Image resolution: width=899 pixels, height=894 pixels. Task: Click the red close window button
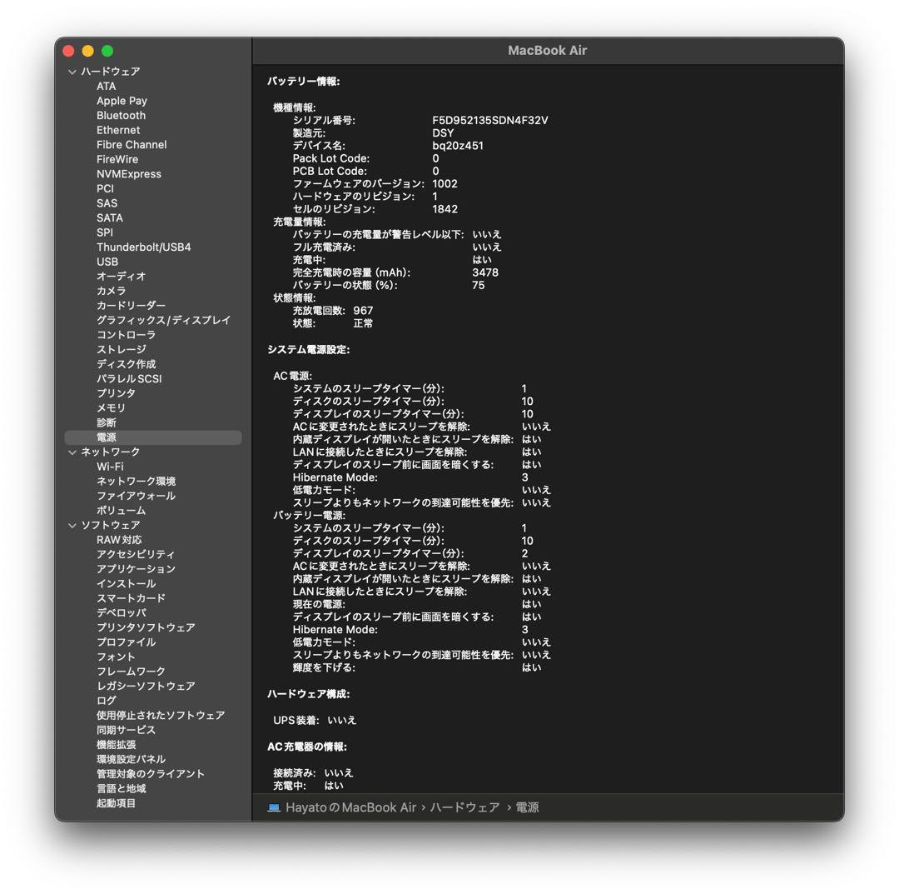pos(68,51)
